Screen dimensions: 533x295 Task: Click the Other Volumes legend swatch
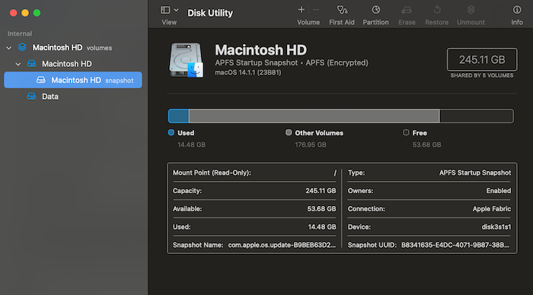pos(289,133)
